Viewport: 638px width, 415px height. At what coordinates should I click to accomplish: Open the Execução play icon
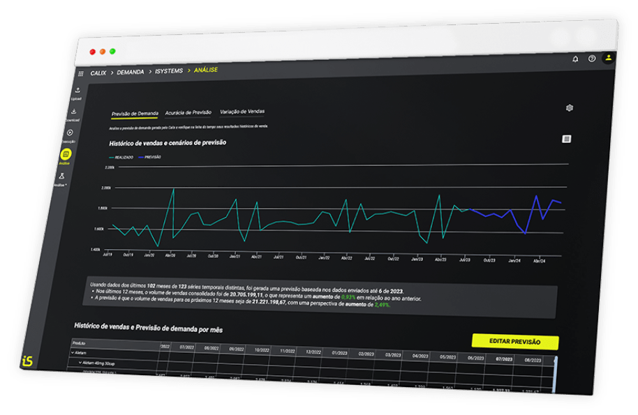[70, 133]
